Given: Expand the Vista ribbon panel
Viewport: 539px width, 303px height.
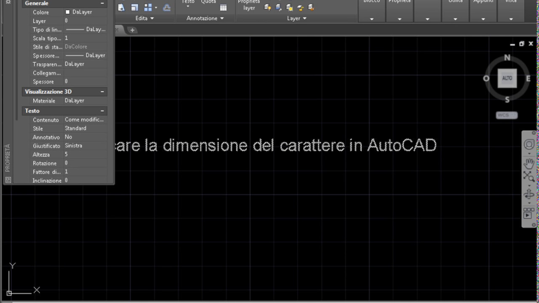Looking at the screenshot, I should pos(511,19).
